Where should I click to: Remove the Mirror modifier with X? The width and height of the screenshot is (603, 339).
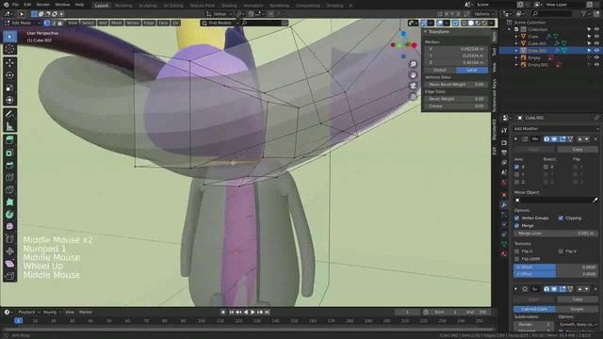(x=596, y=139)
